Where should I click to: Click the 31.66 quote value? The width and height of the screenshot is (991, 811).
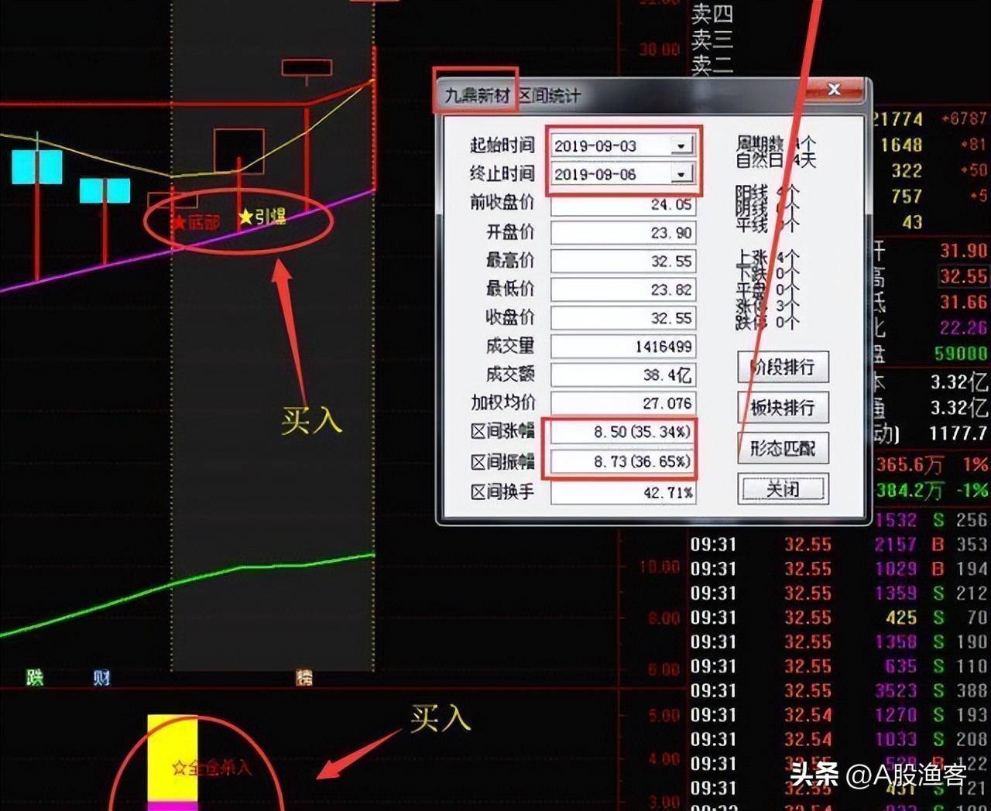pos(964,302)
